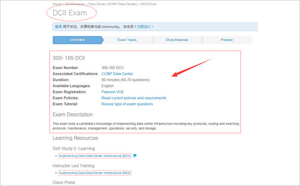
Task: Click the Exam Tutorial label
Action: pyautogui.click(x=65, y=104)
